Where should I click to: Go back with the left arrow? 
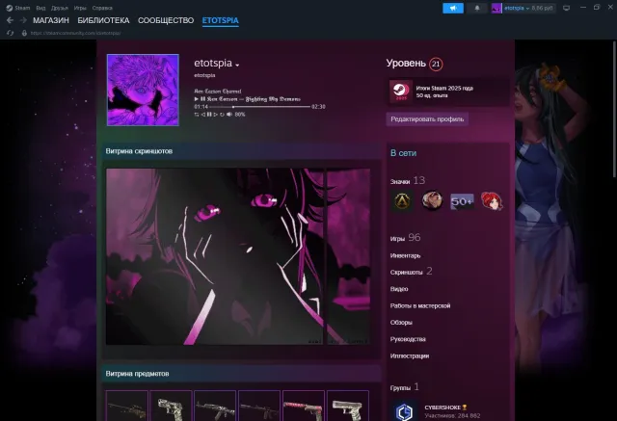coord(10,20)
